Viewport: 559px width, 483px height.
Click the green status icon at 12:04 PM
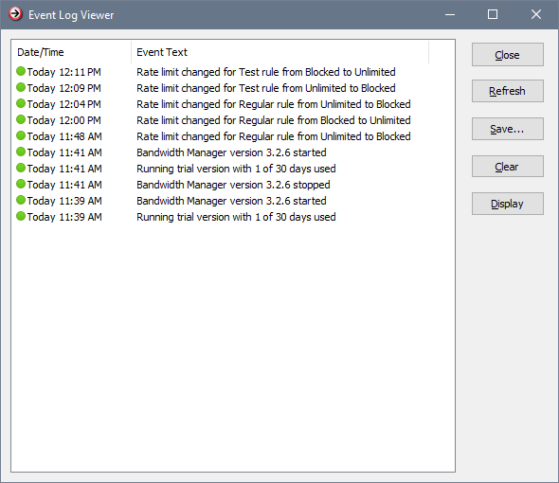pos(21,103)
